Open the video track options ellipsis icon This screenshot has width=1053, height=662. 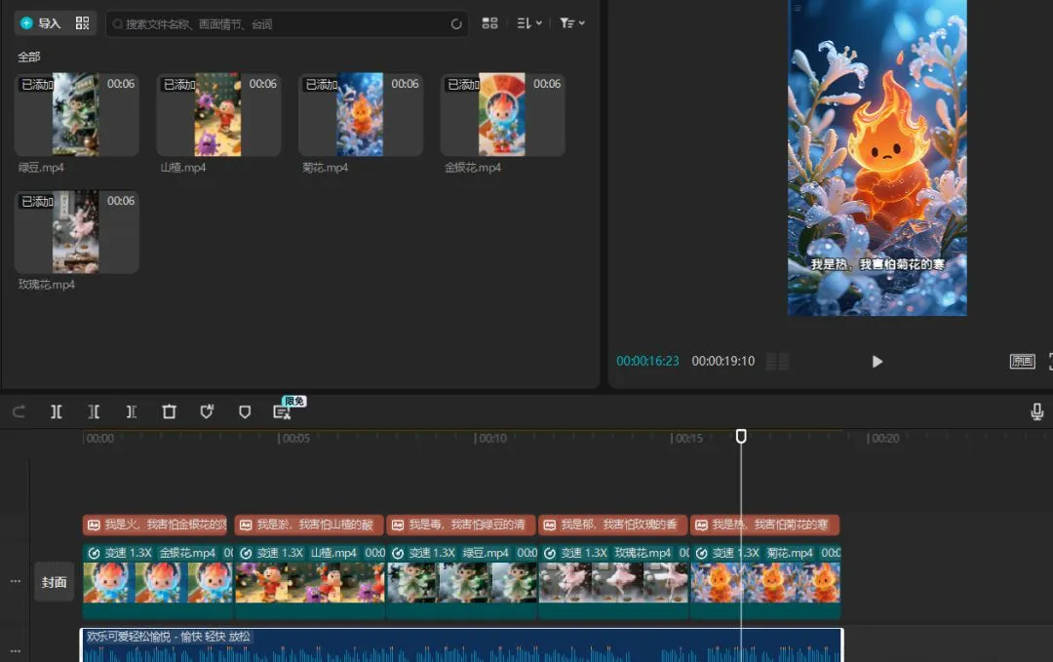click(x=15, y=581)
